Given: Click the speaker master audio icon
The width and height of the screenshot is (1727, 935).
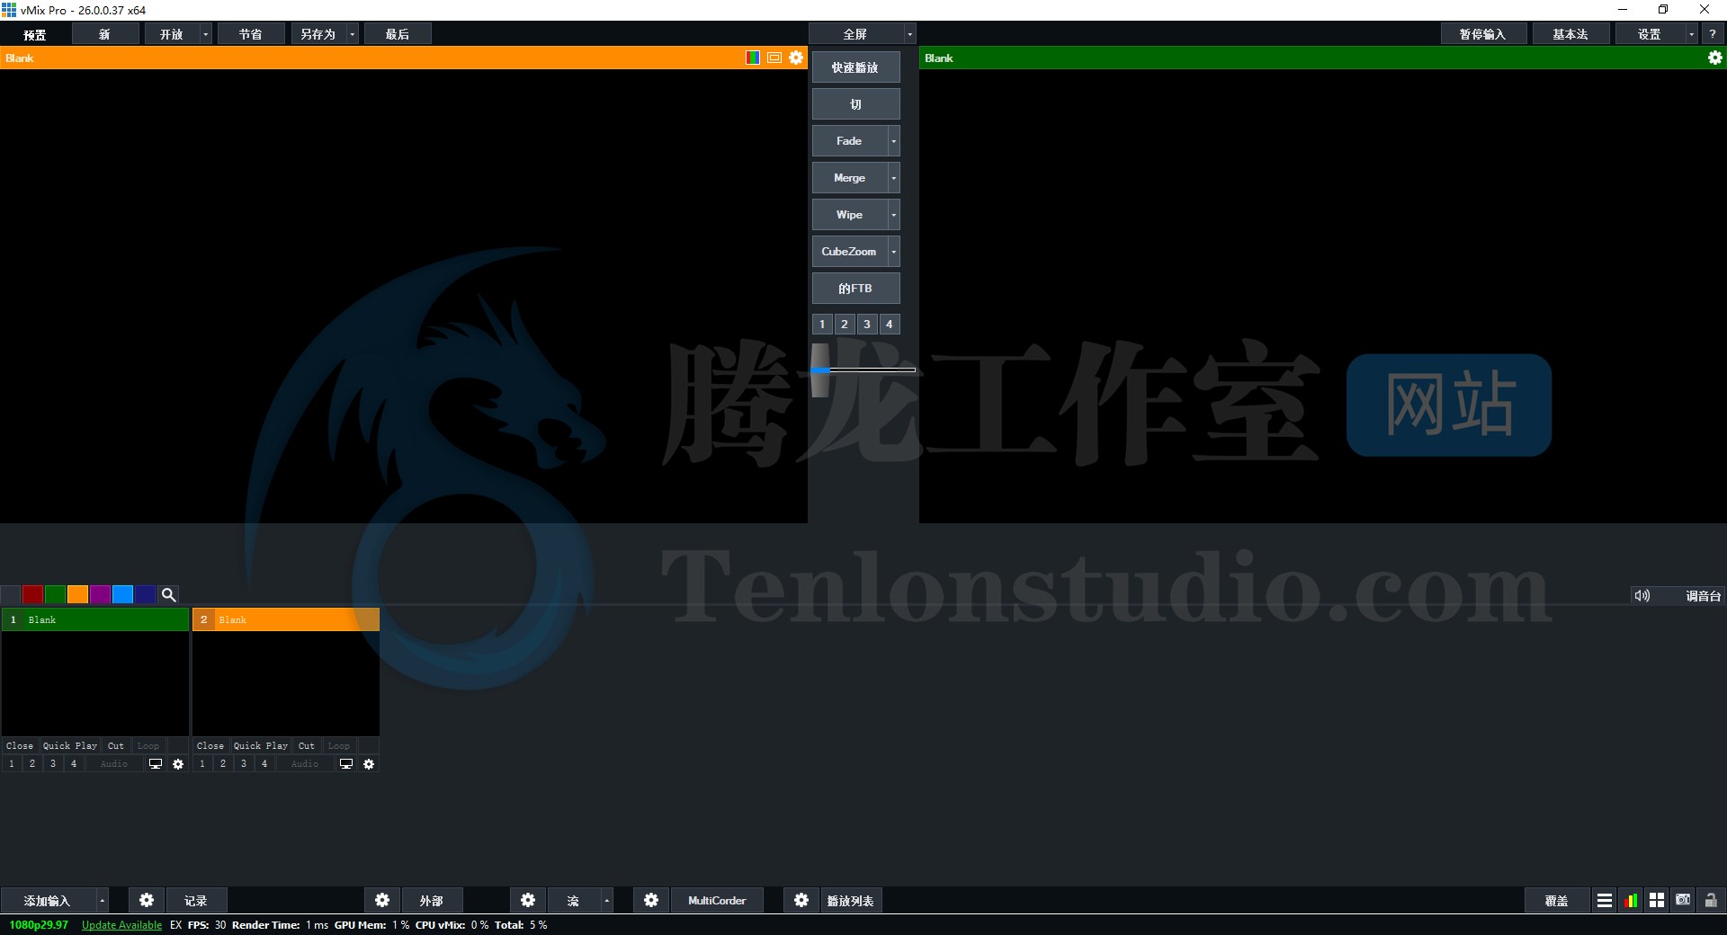Looking at the screenshot, I should coord(1642,595).
